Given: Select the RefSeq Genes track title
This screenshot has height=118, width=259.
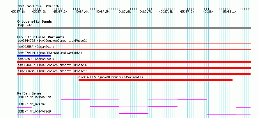Looking at the screenshot, I should (30, 93).
